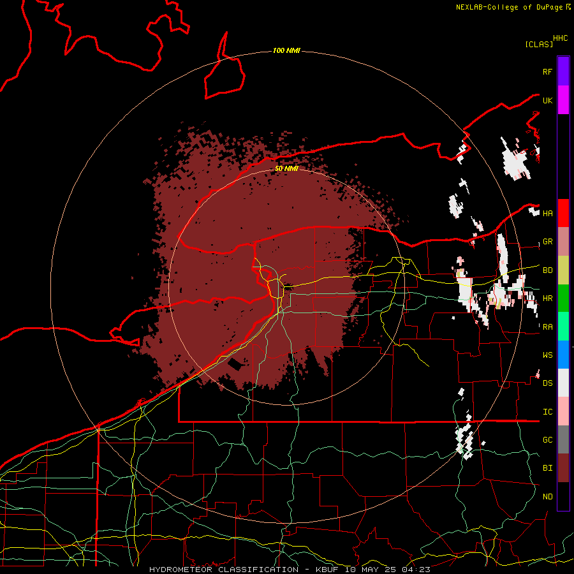
Task: Click the UK magenta legend swatch
Action: 563,100
